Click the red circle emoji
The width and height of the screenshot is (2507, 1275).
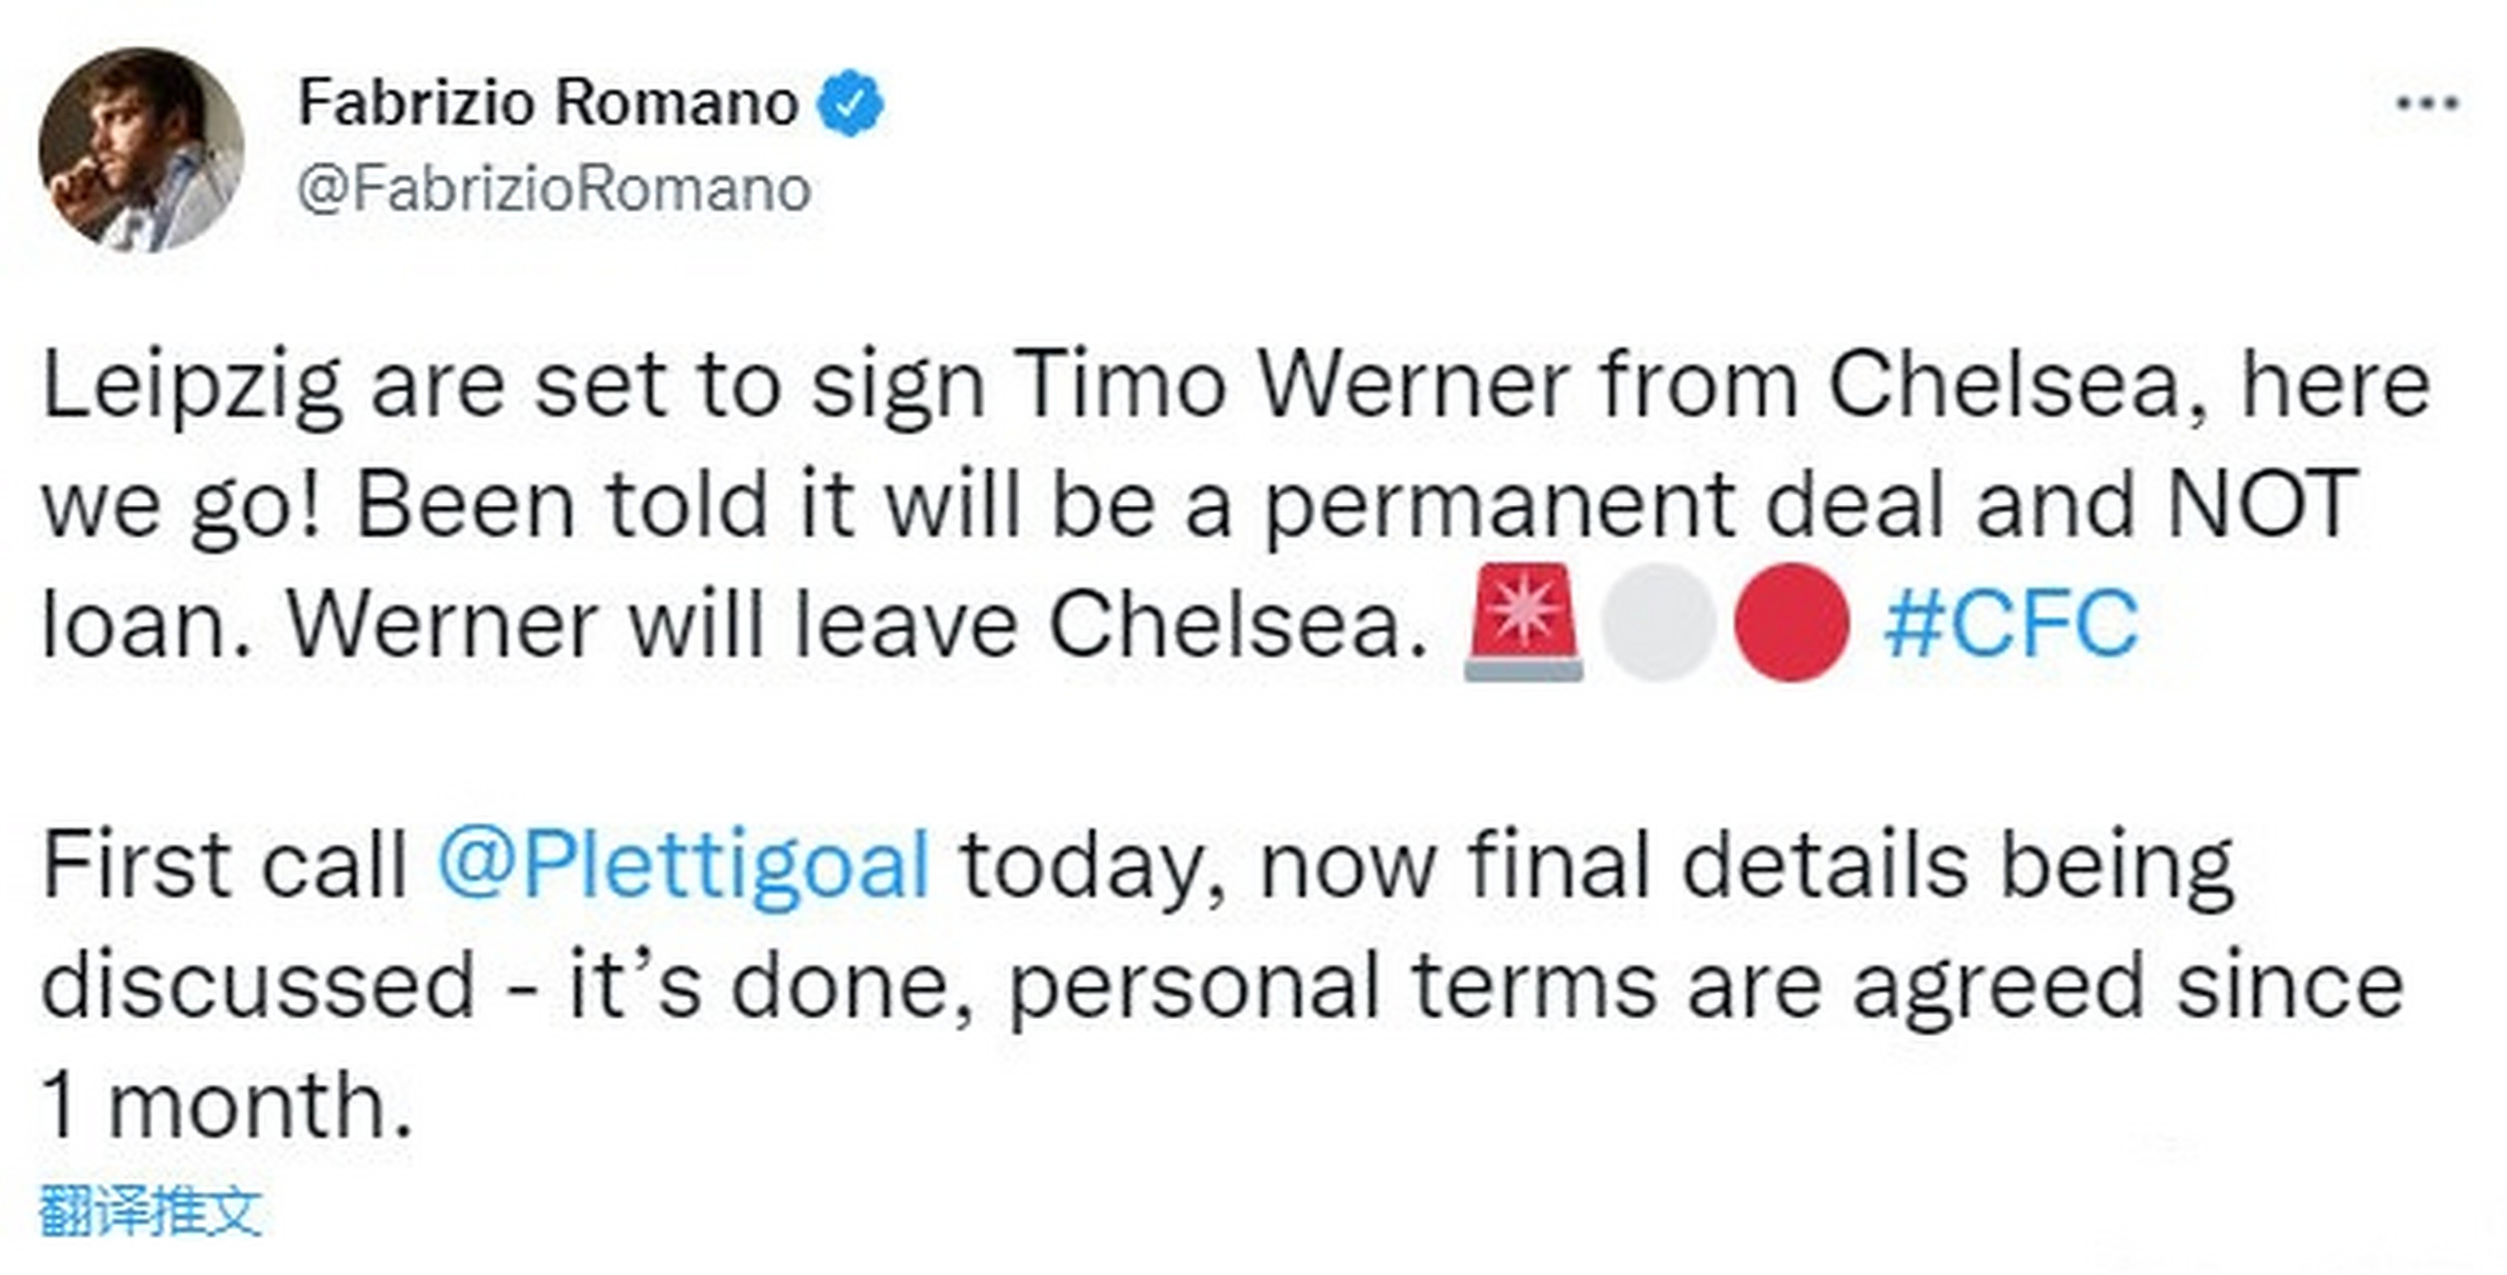coord(1792,623)
